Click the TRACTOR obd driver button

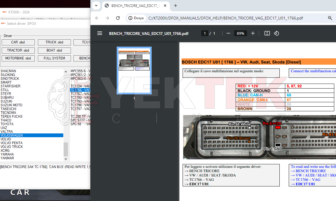pyautogui.click(x=18, y=50)
